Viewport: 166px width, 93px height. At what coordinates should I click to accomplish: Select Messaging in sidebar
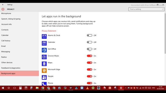tap(19, 52)
